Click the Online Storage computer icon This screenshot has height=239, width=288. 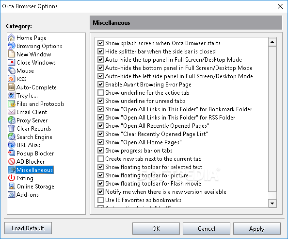pos(11,186)
